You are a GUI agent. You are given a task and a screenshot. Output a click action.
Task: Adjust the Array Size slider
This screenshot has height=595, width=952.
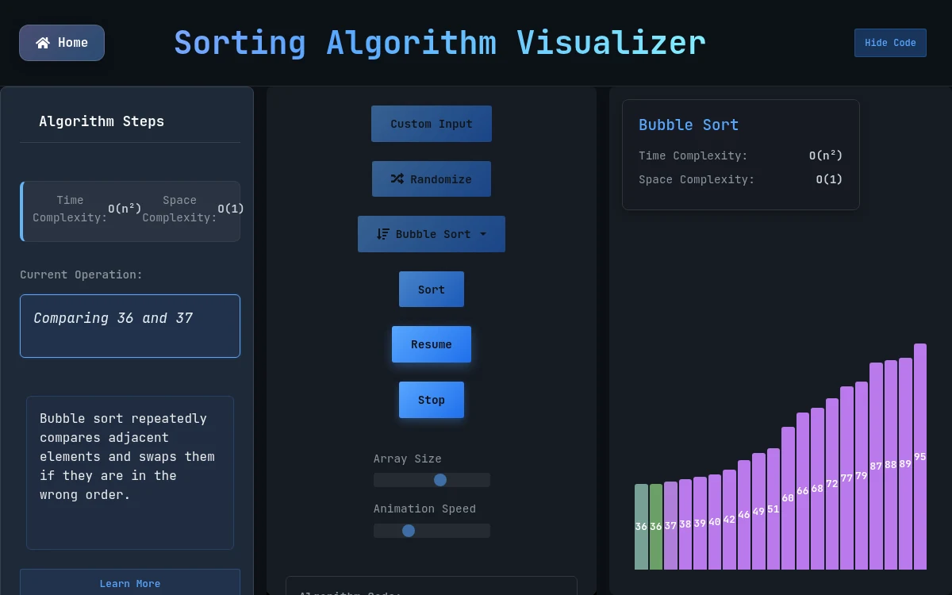tap(432, 480)
